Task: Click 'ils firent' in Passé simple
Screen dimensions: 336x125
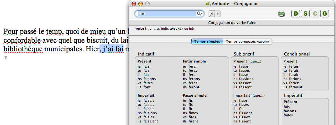Action: coord(191,121)
